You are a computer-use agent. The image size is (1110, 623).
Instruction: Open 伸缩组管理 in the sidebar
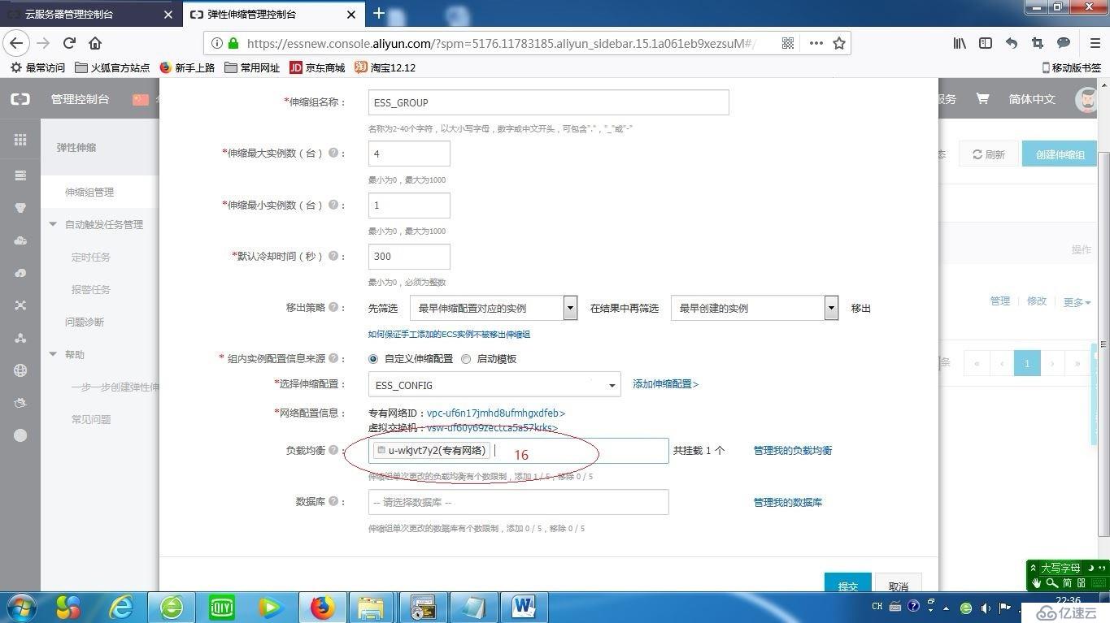click(89, 193)
